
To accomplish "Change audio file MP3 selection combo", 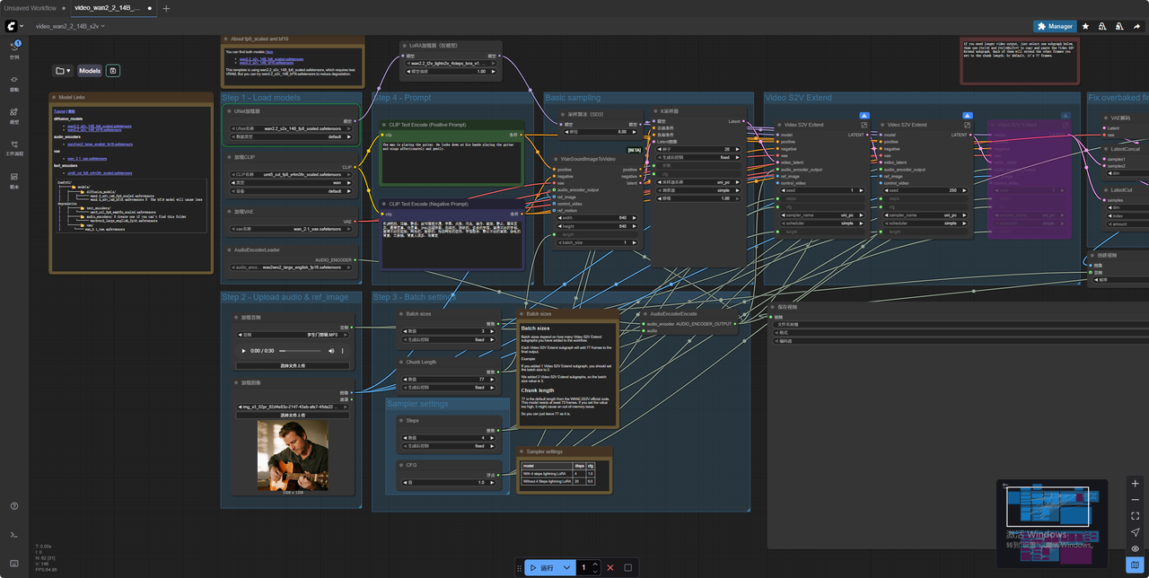I will coord(291,334).
